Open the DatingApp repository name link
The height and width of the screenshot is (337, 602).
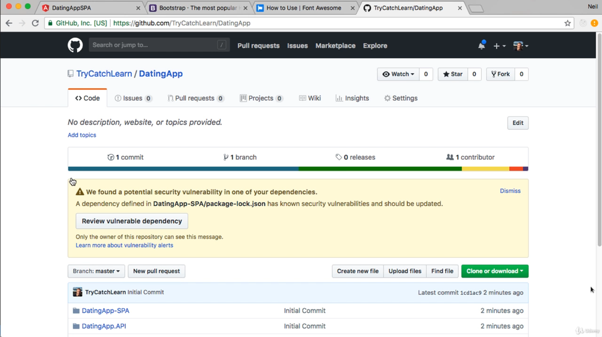[x=161, y=73]
